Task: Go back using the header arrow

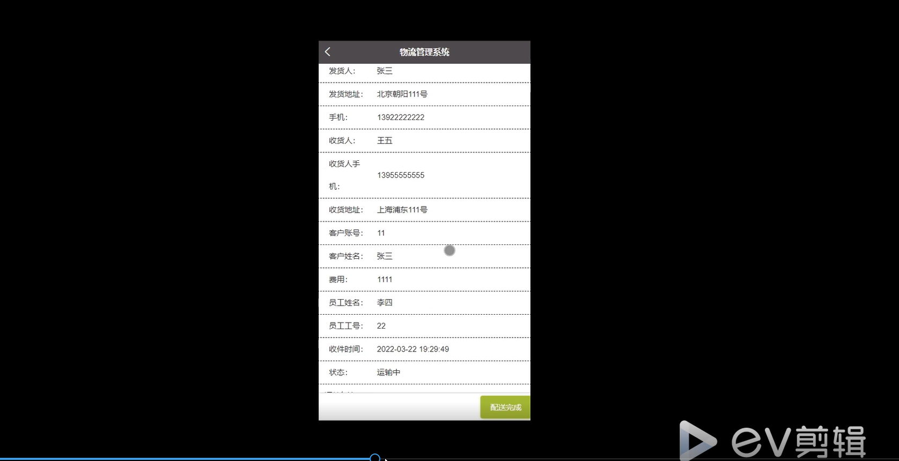Action: pos(328,52)
